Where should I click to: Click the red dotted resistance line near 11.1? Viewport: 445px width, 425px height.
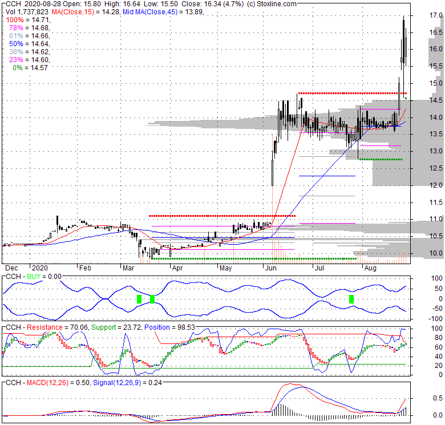tap(222, 216)
